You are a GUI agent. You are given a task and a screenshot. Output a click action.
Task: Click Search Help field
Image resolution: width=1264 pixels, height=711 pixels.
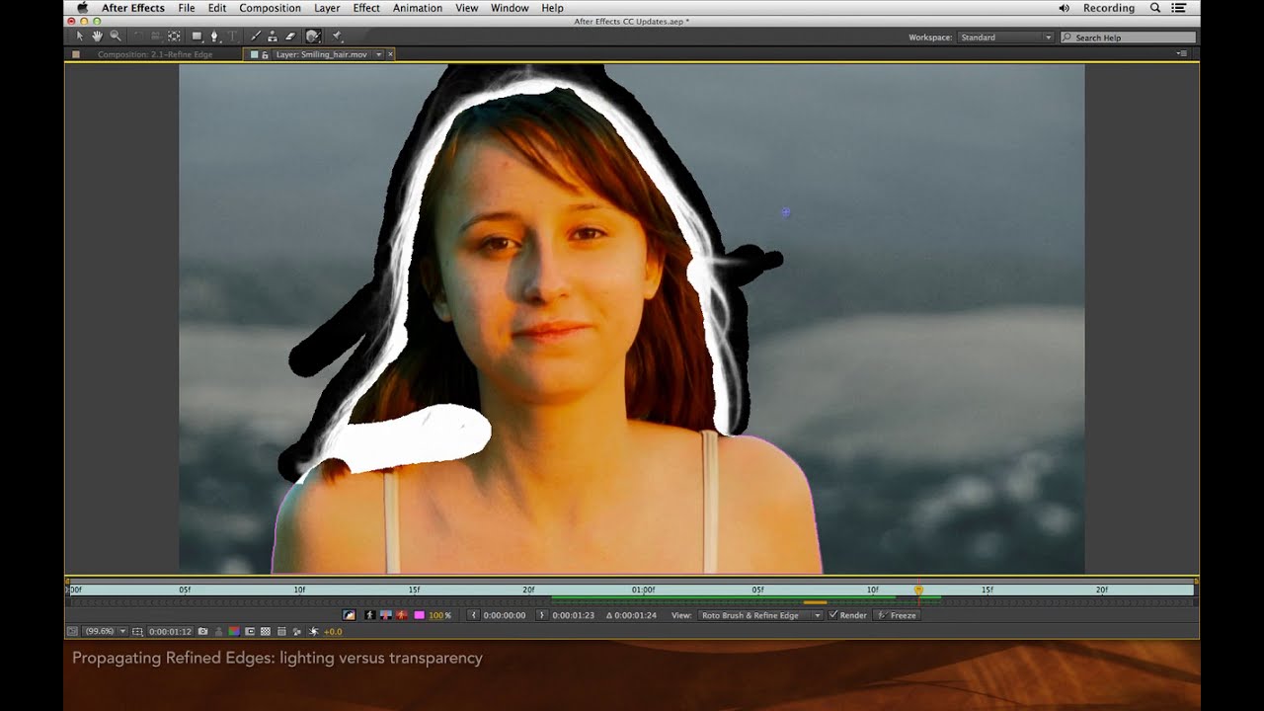(x=1128, y=38)
